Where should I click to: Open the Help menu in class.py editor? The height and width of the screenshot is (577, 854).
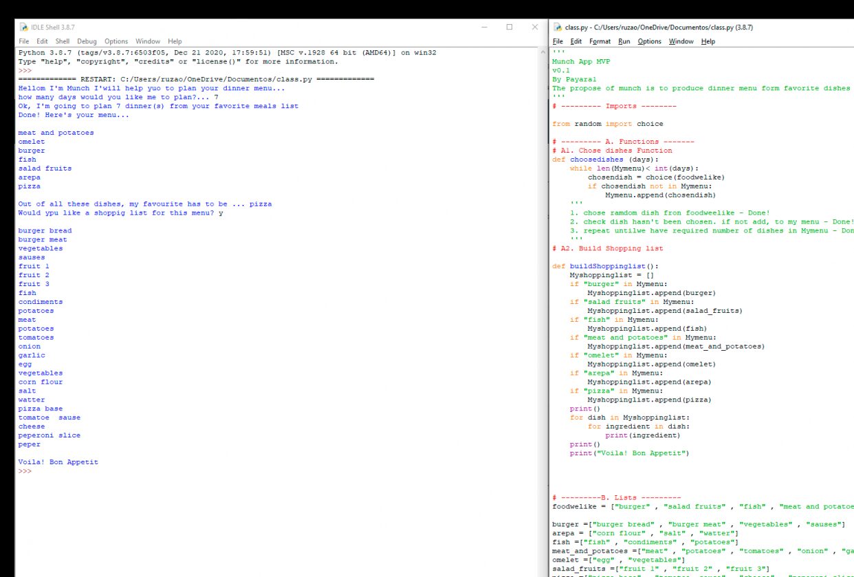pos(708,41)
